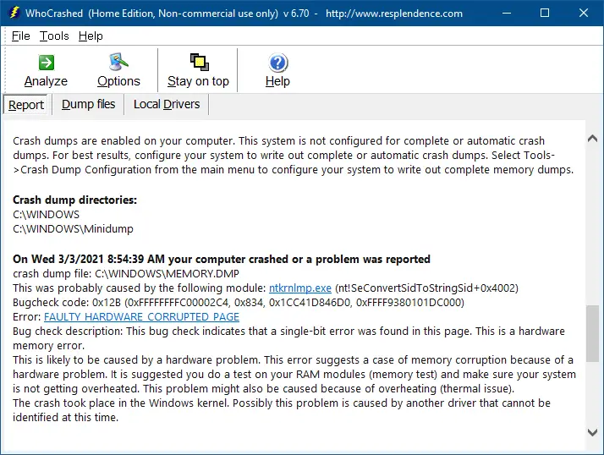Switch to the Local Drivers tab
The width and height of the screenshot is (604, 455).
pos(167,104)
